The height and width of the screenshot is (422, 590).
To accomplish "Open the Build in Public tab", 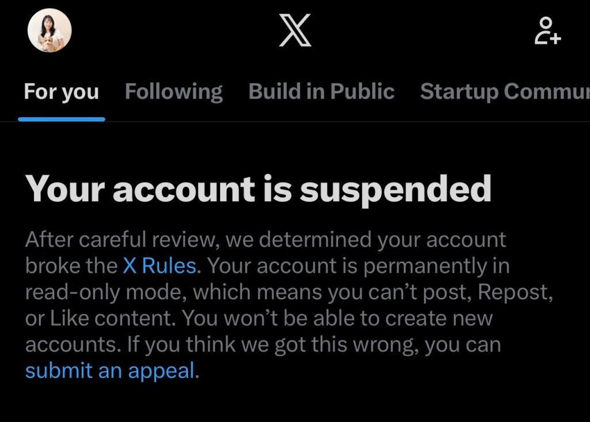I will [320, 91].
